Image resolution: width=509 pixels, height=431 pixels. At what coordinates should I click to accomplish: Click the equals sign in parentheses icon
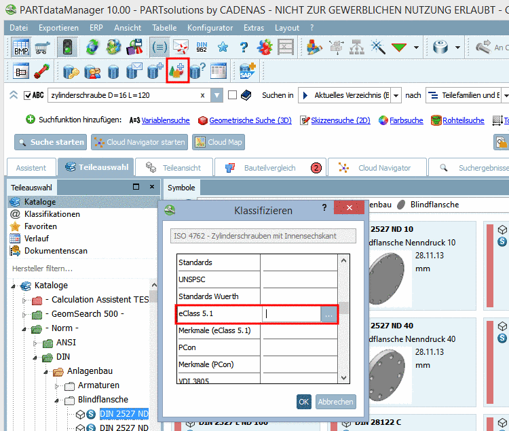click(159, 48)
